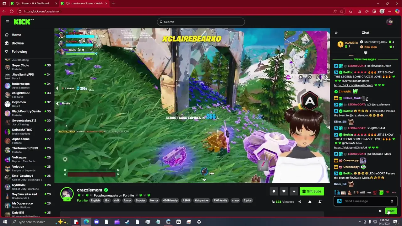Open the Copilot icon in Edge
402x226 pixels.
397,11
